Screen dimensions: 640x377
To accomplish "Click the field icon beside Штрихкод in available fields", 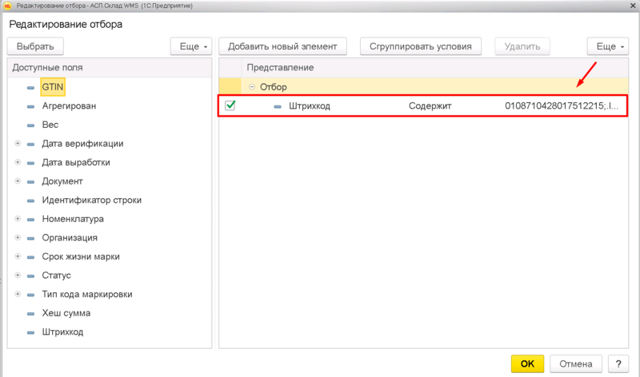I will 30,332.
